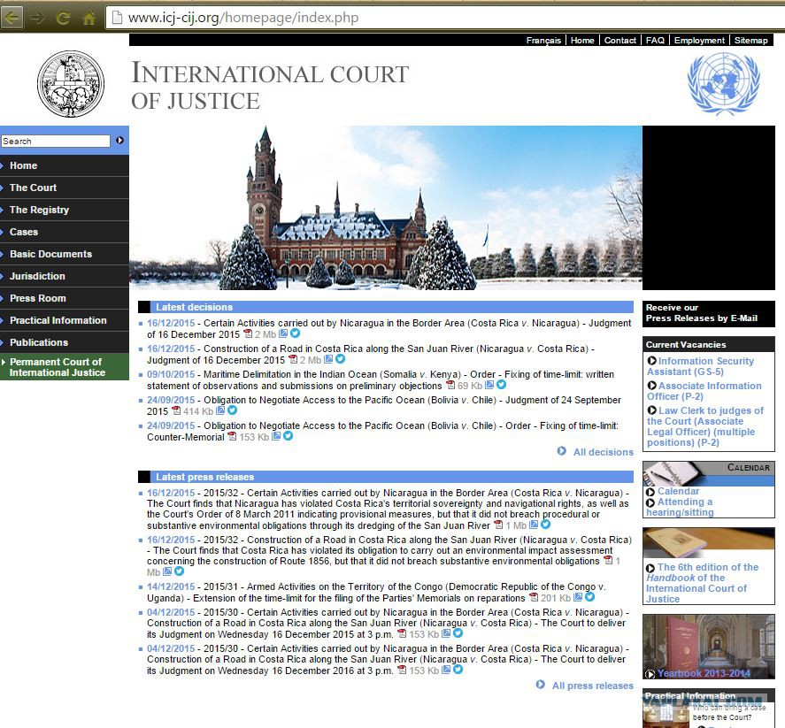Open The Court sidebar menu
The height and width of the screenshot is (728, 785).
coord(33,188)
